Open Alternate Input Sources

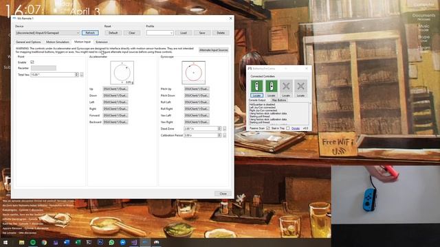214,50
